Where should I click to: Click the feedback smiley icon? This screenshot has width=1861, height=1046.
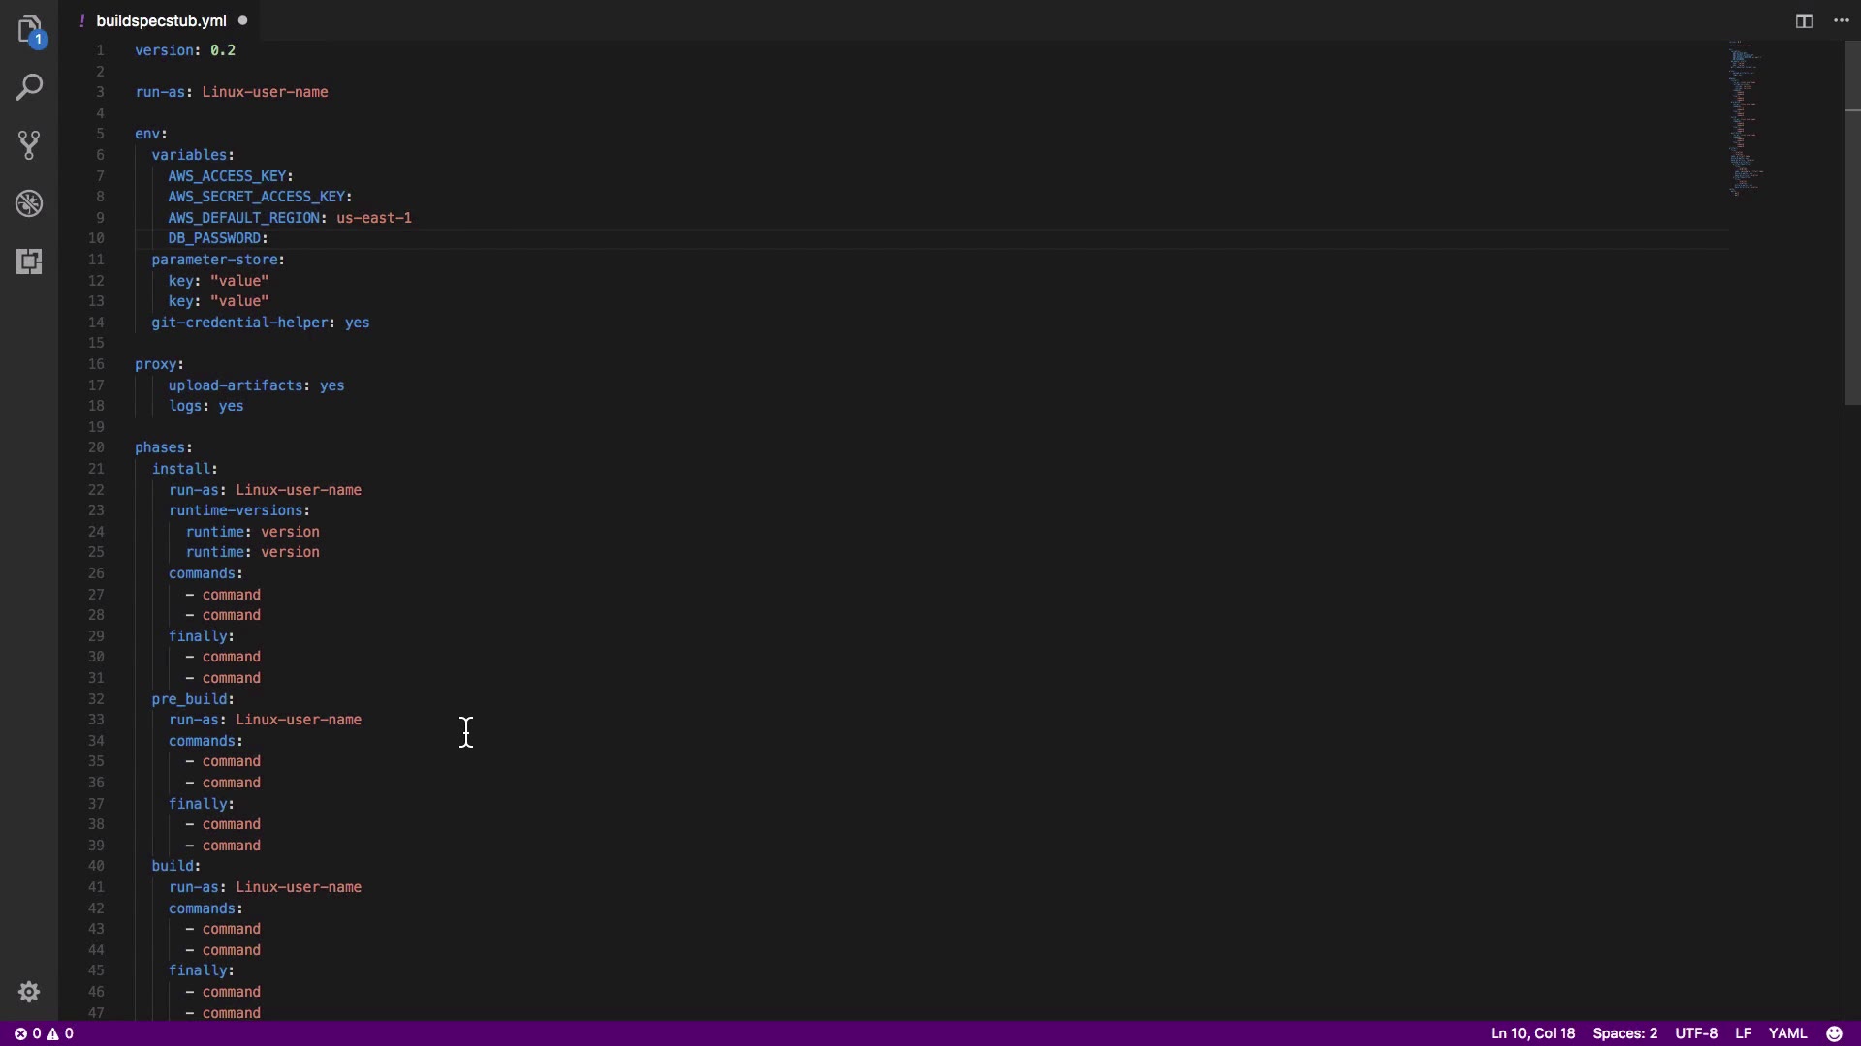1834,1033
